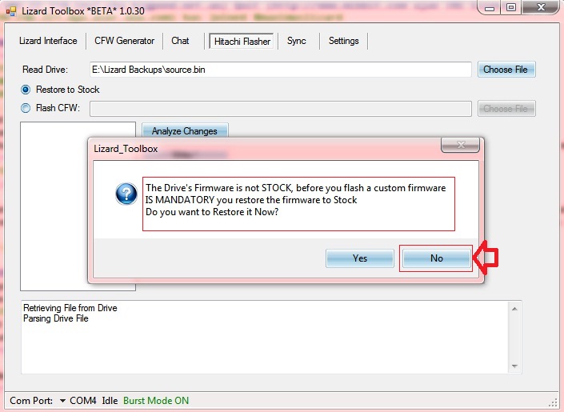Click the Burst Mode ON status text
The image size is (564, 412).
pyautogui.click(x=156, y=401)
